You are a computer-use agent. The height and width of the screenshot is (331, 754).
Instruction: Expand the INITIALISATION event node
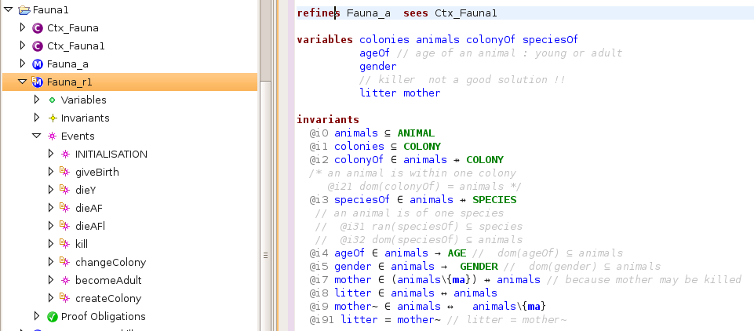[51, 155]
